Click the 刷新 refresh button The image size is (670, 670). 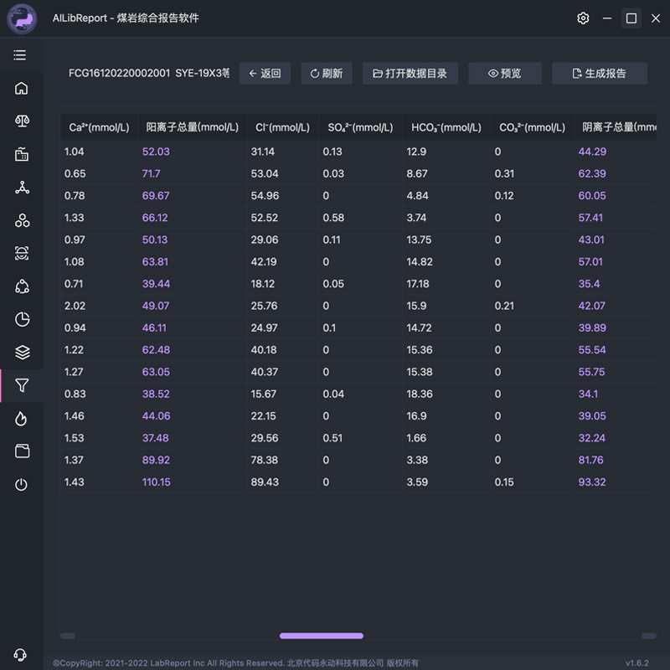pos(327,74)
